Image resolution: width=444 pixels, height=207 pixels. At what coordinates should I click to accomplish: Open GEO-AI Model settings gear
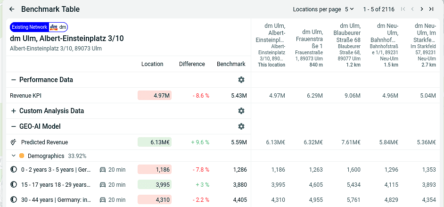coord(241,126)
